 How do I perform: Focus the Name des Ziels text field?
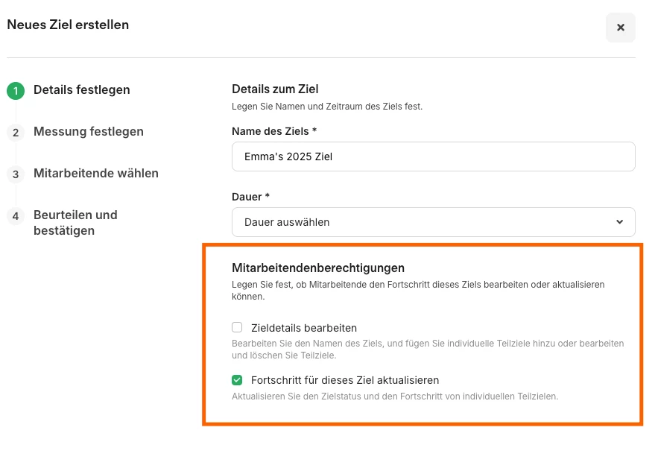coord(434,157)
